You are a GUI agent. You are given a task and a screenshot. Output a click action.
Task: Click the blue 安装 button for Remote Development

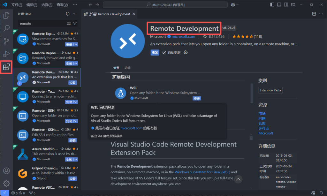click(155, 53)
